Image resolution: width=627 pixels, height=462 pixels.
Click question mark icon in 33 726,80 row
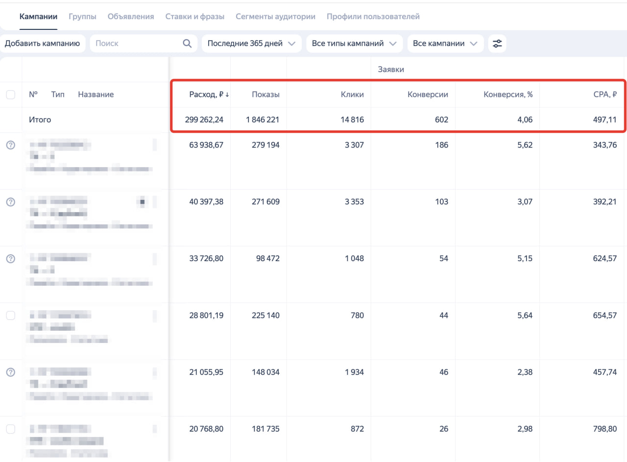tap(10, 259)
